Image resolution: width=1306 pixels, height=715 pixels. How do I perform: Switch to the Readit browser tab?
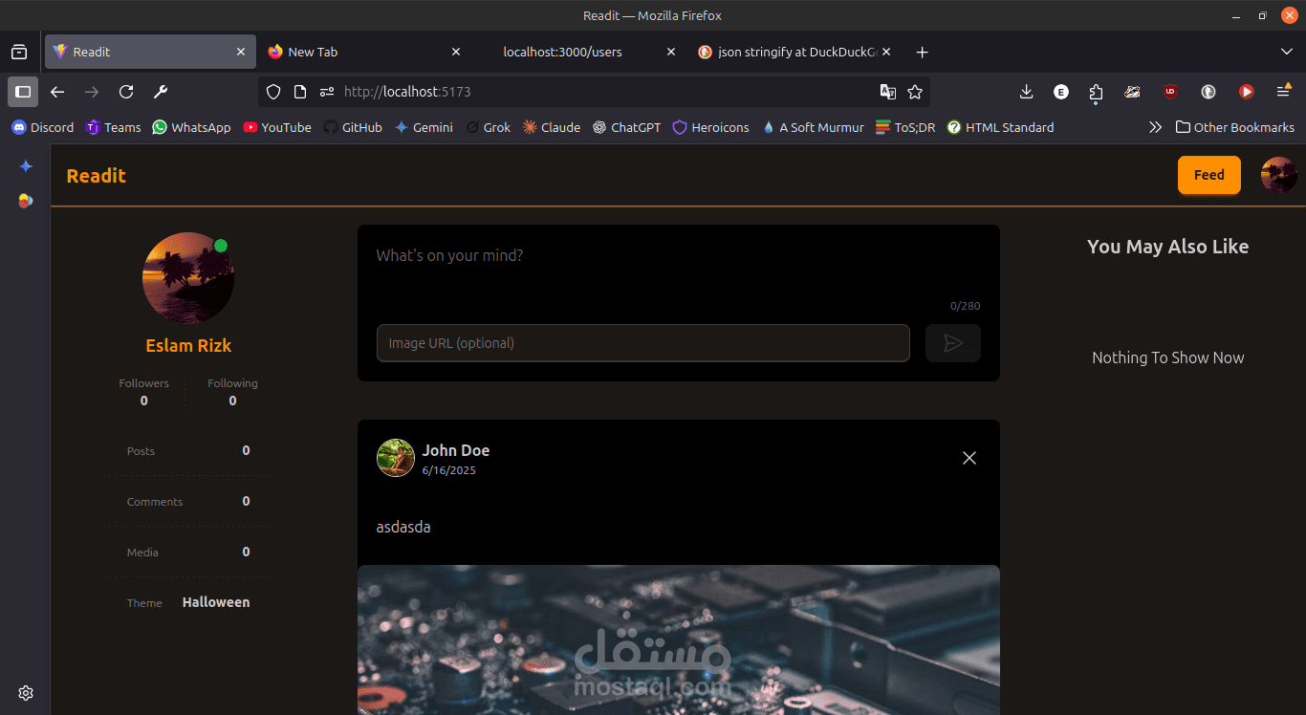(x=150, y=52)
